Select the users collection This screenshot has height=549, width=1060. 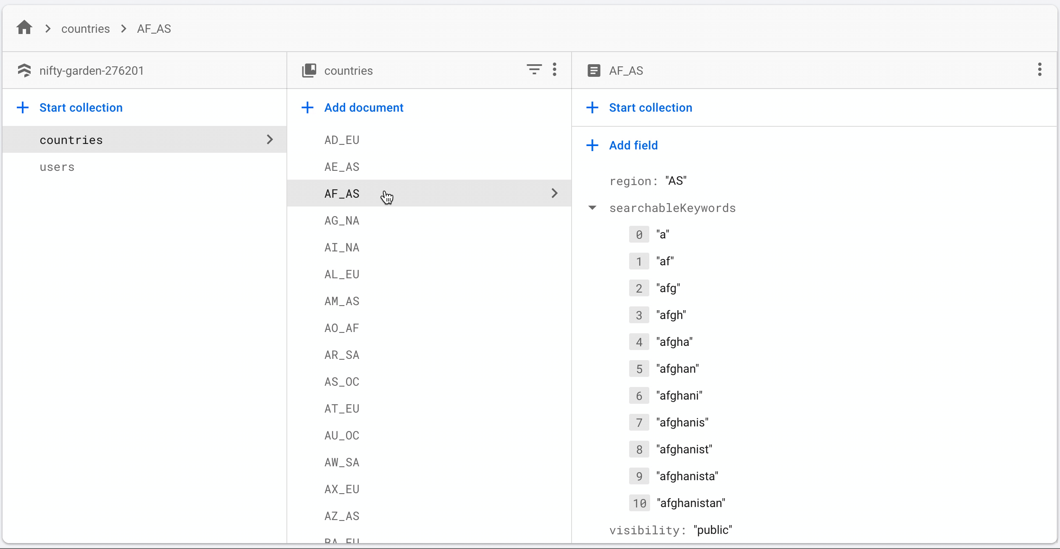point(57,167)
